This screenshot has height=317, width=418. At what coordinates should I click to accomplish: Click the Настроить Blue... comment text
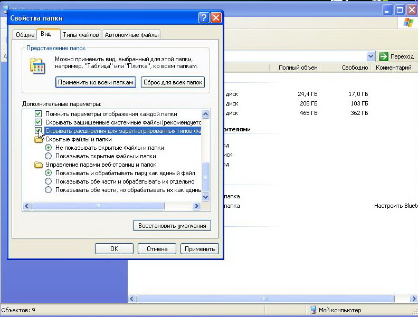396,206
